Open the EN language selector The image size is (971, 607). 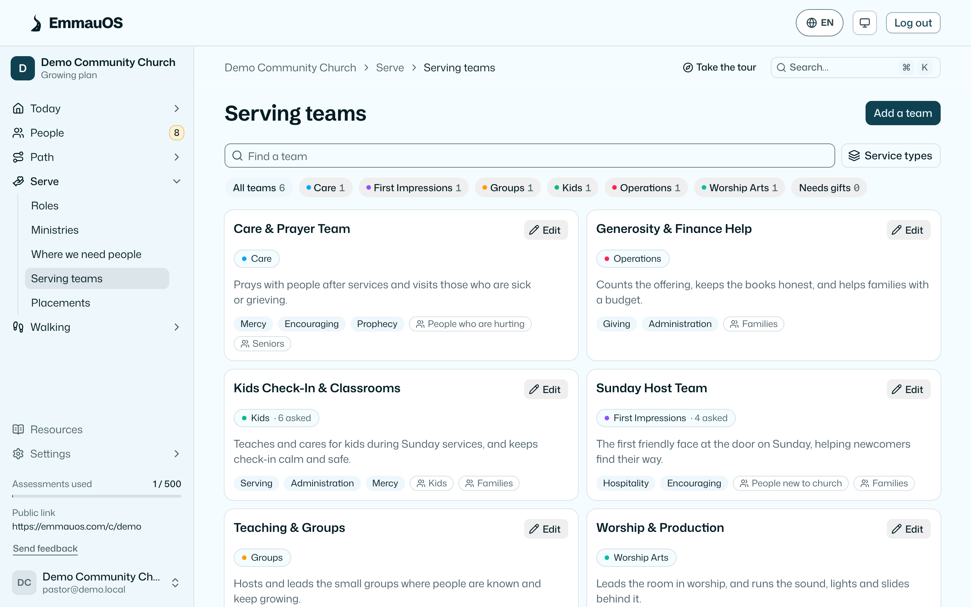click(819, 23)
